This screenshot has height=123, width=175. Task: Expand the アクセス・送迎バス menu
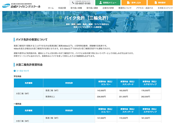[x=144, y=8]
